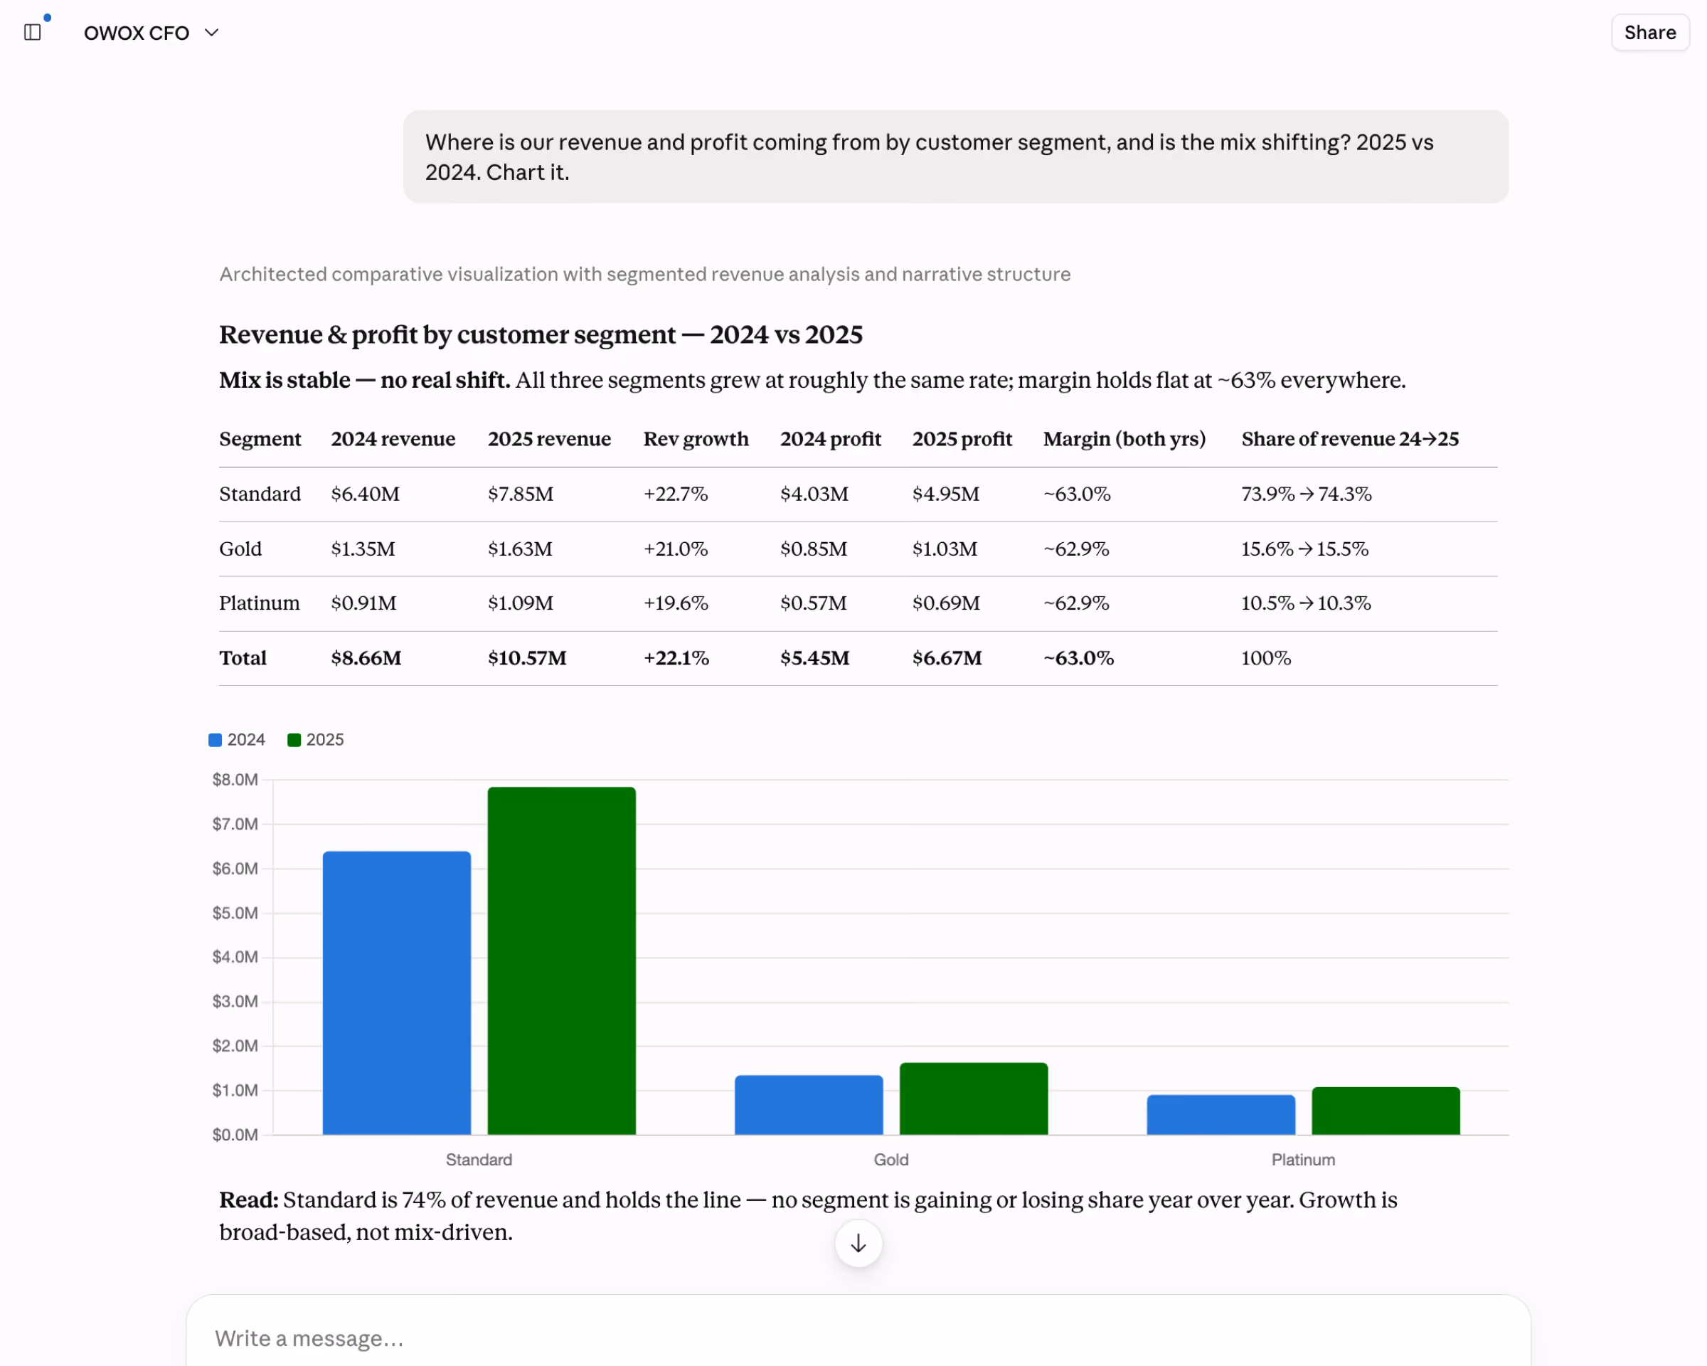Click the 'Revenue & profit by customer segment' heading
This screenshot has width=1707, height=1366.
541,335
